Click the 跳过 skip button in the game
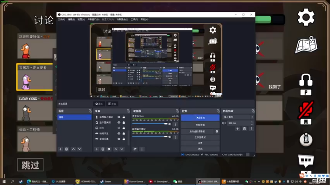The image size is (330, 185). click(x=30, y=165)
